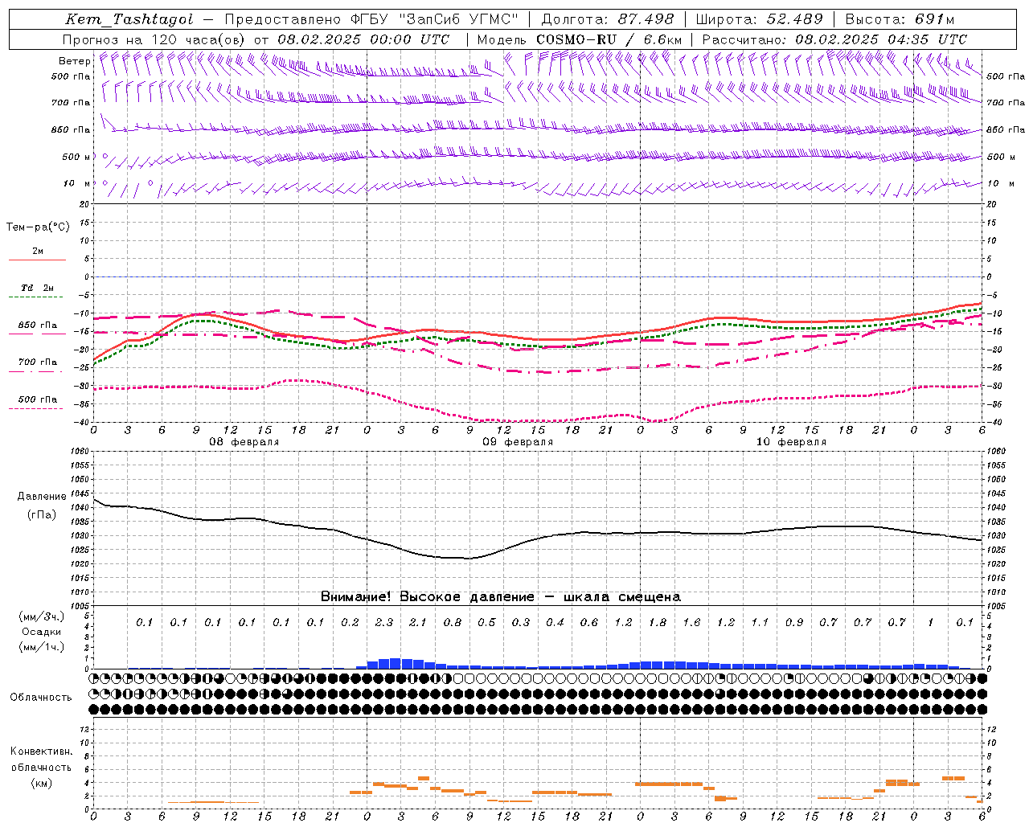Click the 0.6 precipitation value
This screenshot has height=823, width=1029.
(x=589, y=623)
